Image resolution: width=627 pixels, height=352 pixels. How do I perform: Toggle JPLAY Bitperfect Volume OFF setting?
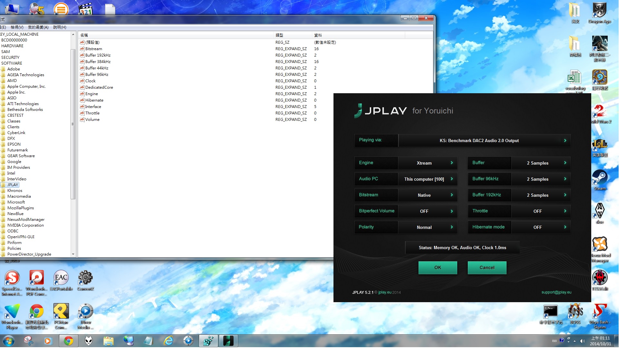[428, 211]
